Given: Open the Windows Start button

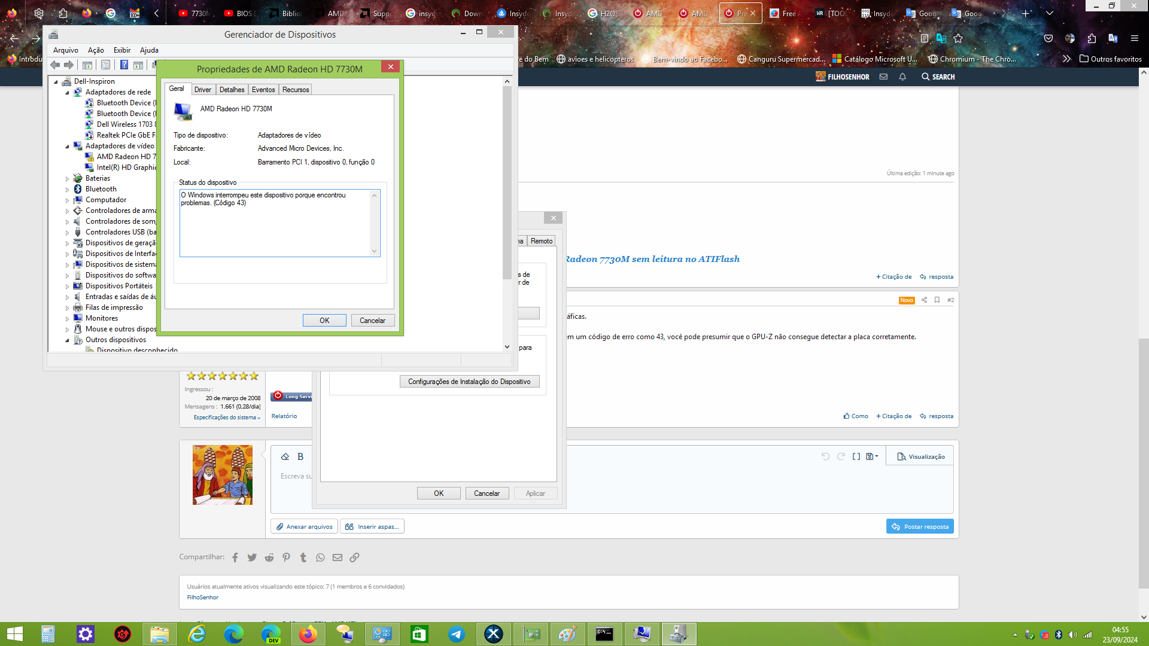Looking at the screenshot, I should pyautogui.click(x=14, y=634).
